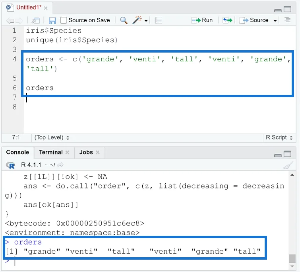The width and height of the screenshot is (300, 272).
Task: Enable the Source on Save checkbox
Action: (63, 20)
